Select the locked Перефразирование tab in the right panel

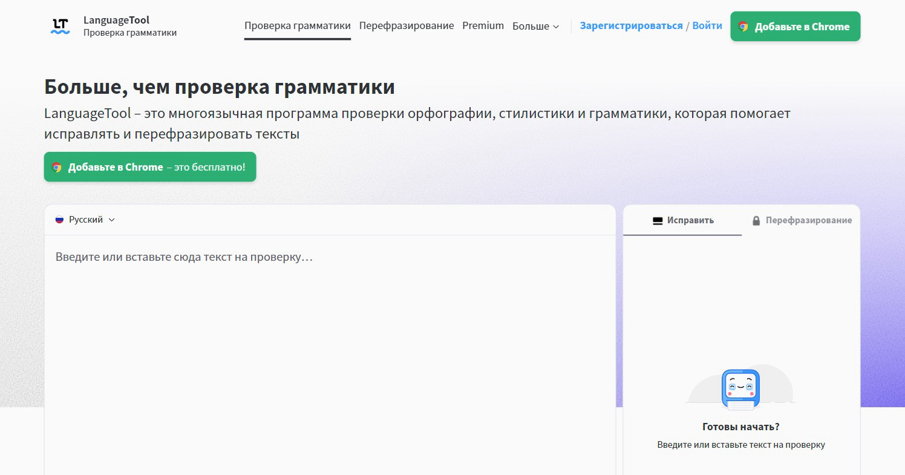pyautogui.click(x=801, y=220)
